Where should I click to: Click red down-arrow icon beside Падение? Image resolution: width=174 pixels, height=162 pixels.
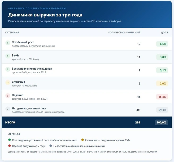click(x=8, y=96)
